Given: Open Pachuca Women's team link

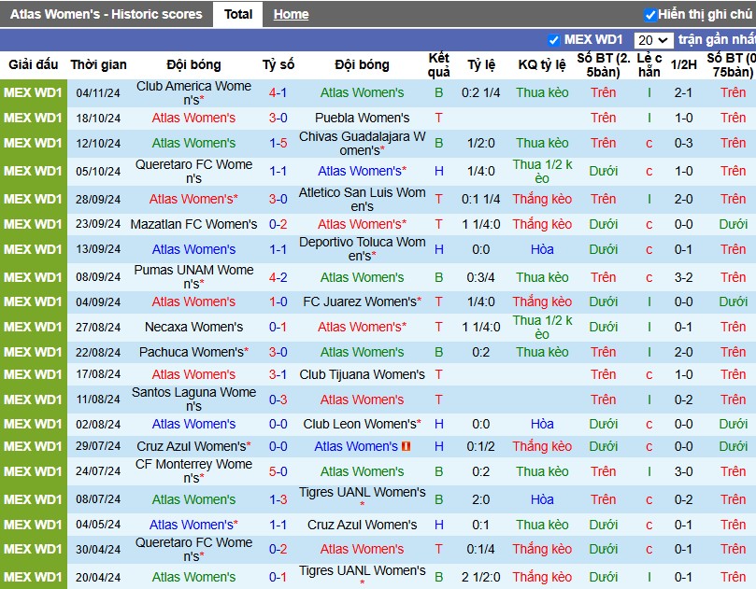Looking at the screenshot, I should click(x=193, y=352).
